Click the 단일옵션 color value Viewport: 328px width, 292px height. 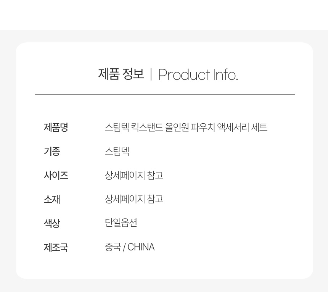(x=121, y=223)
